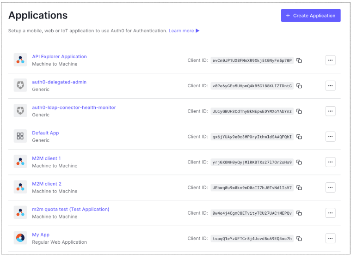Open the auth0-delegated-admin application
This screenshot has width=357, height=259.
(x=59, y=82)
